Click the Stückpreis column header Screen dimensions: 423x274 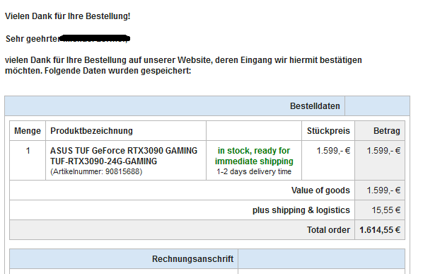coord(328,131)
